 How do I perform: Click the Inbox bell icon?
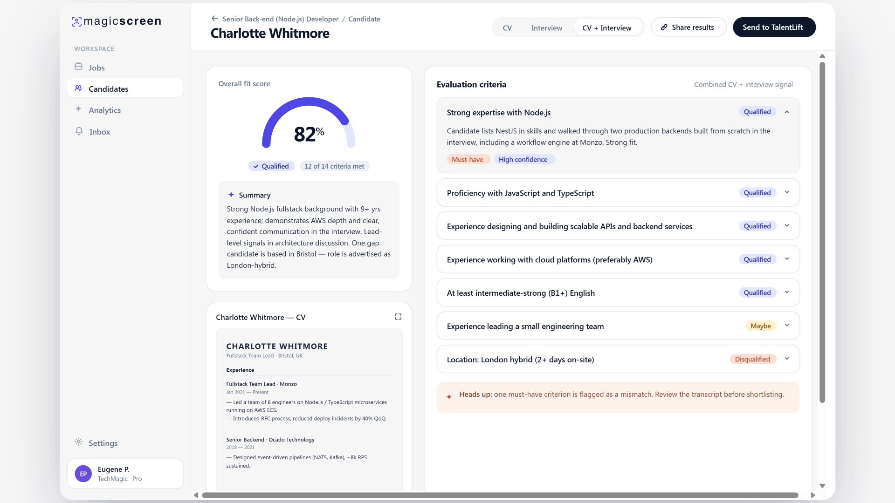[79, 131]
